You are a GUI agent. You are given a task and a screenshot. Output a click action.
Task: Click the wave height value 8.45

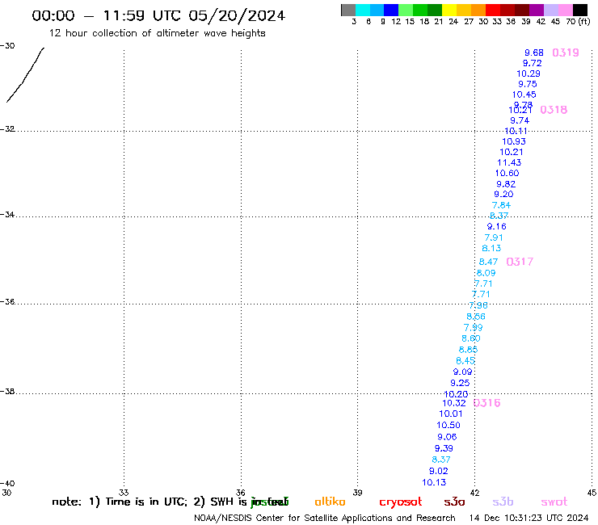coord(465,361)
